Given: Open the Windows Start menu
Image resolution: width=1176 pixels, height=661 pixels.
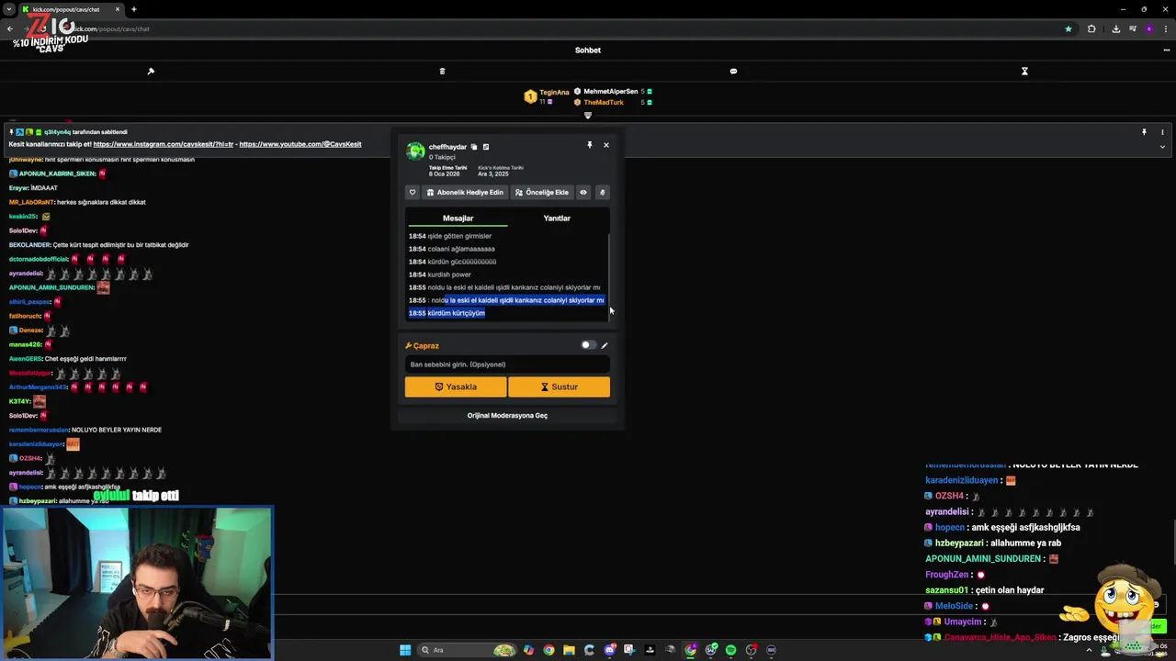Looking at the screenshot, I should 405,650.
